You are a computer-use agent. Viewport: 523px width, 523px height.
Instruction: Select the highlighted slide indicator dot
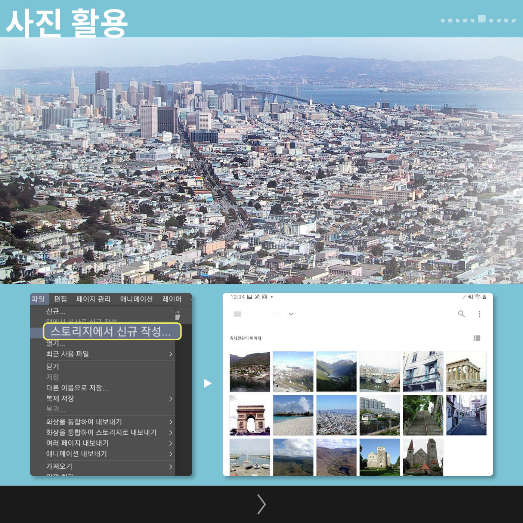pos(482,19)
